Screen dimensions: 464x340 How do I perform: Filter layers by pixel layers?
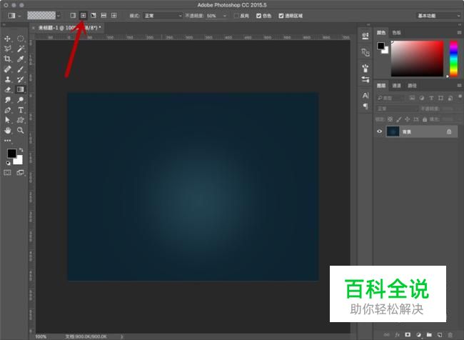(x=412, y=98)
